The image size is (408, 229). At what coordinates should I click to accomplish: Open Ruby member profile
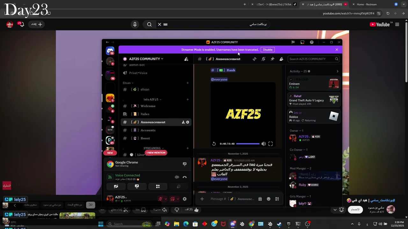tap(314, 185)
